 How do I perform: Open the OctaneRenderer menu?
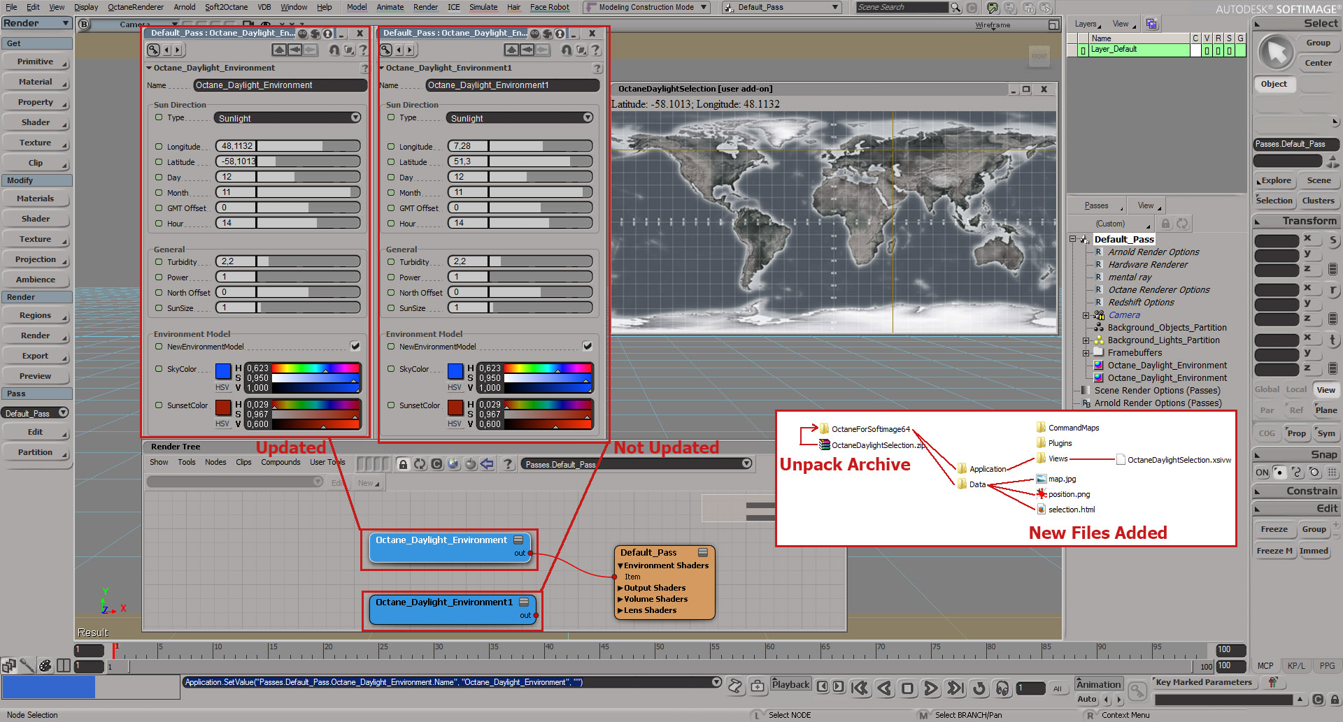[x=136, y=7]
